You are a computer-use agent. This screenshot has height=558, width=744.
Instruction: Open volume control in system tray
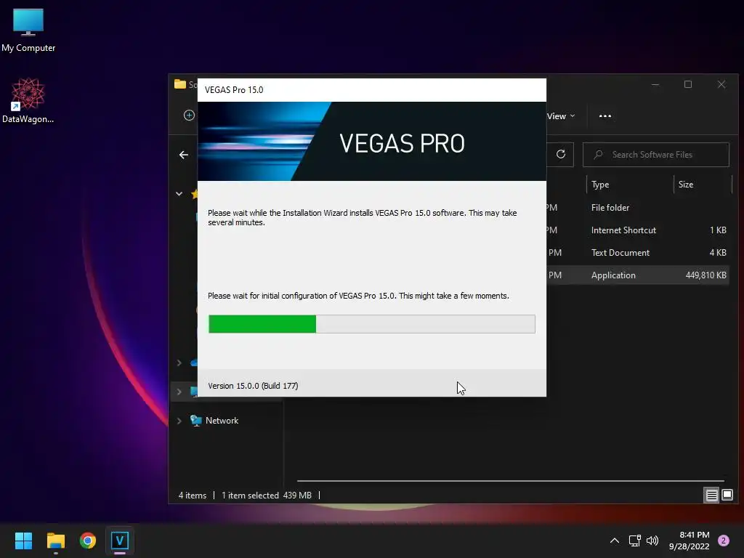(653, 541)
